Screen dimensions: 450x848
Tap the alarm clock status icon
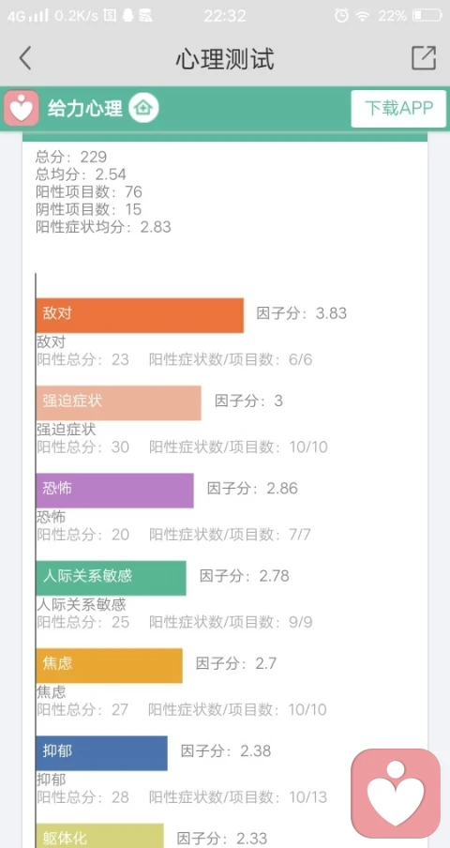[x=341, y=16]
